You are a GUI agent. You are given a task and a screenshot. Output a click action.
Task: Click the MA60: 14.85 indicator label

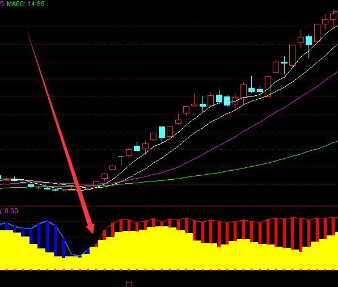pyautogui.click(x=26, y=3)
